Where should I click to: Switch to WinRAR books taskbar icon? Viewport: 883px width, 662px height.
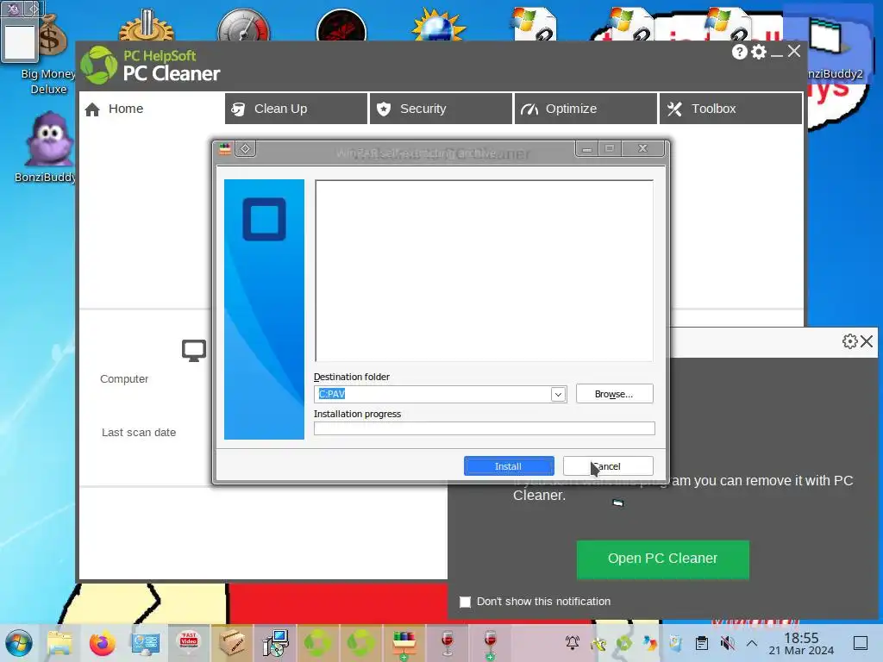(404, 644)
